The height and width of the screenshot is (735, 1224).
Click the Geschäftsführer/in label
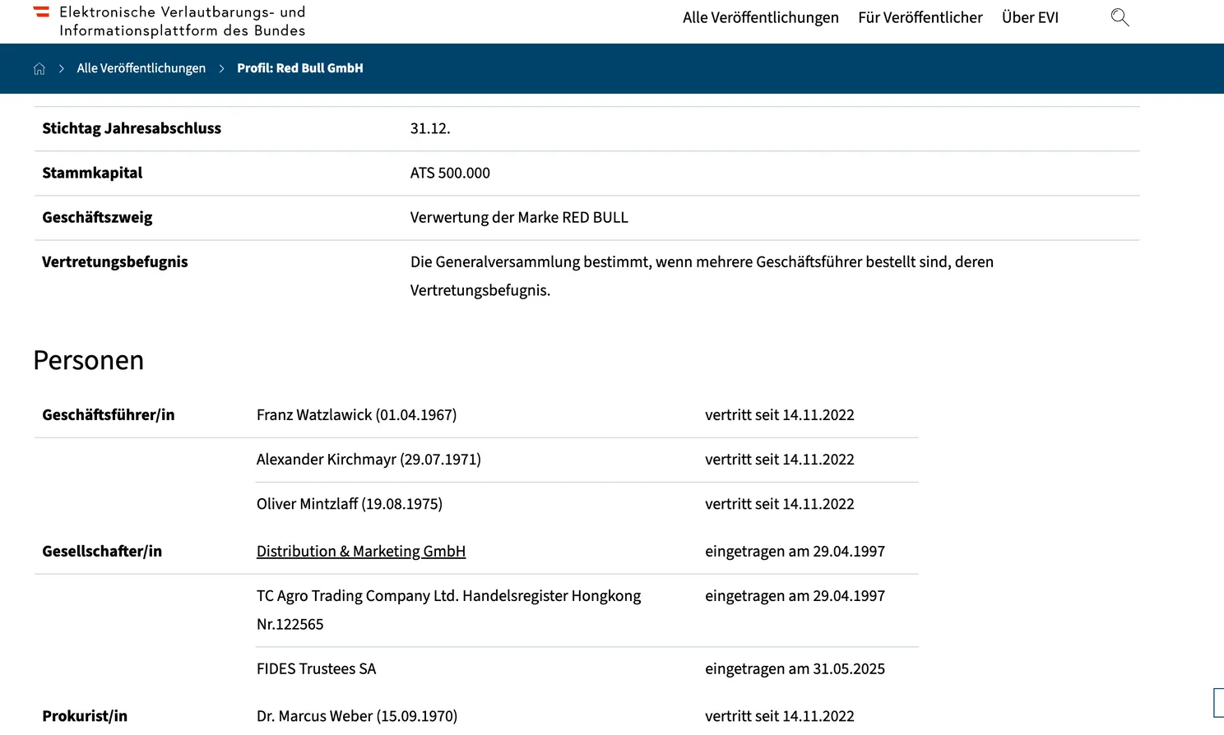109,415
